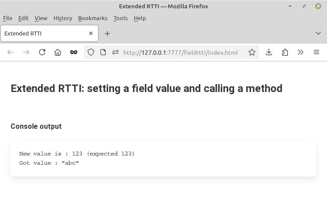Click the back navigation arrow
This screenshot has height=212, width=327.
coord(11,53)
